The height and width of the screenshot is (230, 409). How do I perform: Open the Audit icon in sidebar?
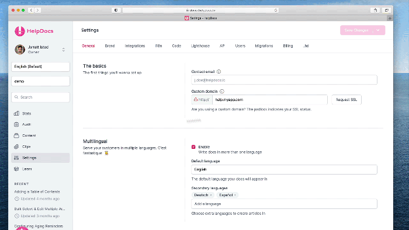coord(16,124)
